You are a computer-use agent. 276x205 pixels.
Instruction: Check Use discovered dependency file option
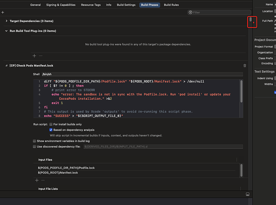pos(35,146)
